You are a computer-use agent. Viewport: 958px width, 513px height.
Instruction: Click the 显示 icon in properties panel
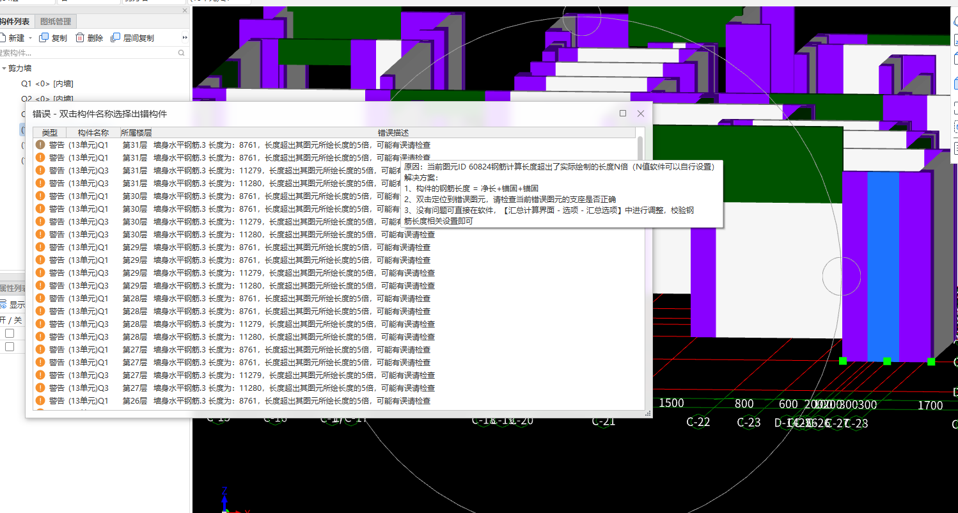[x=3, y=304]
